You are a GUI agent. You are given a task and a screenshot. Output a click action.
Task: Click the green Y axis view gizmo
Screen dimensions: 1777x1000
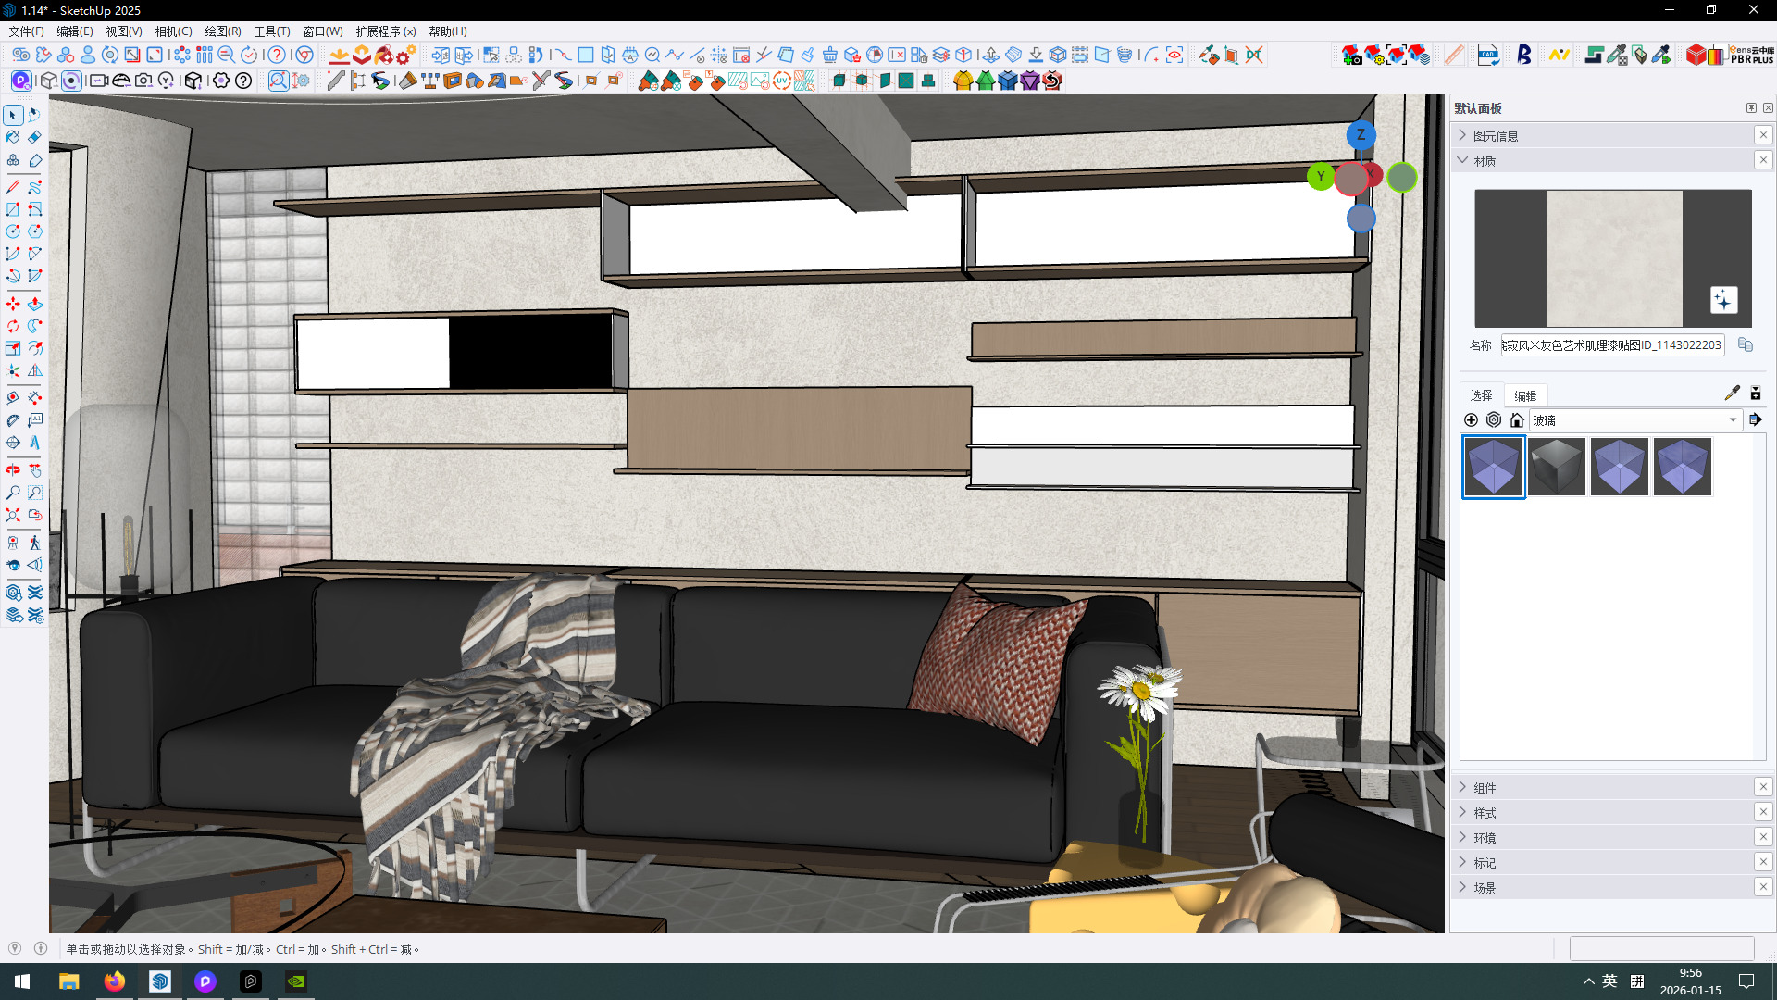[x=1321, y=176]
